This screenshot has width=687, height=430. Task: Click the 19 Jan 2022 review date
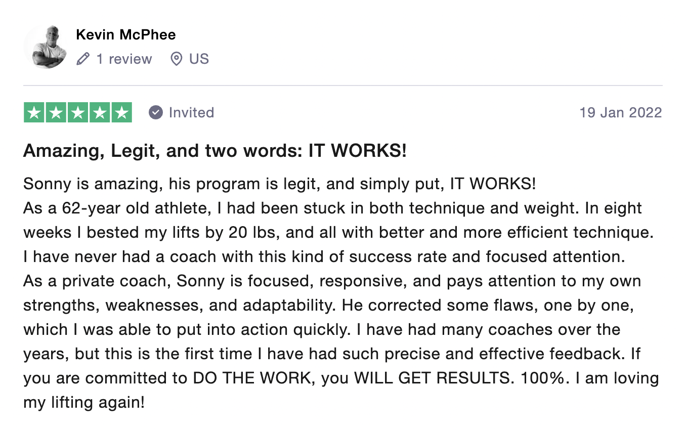pyautogui.click(x=621, y=112)
